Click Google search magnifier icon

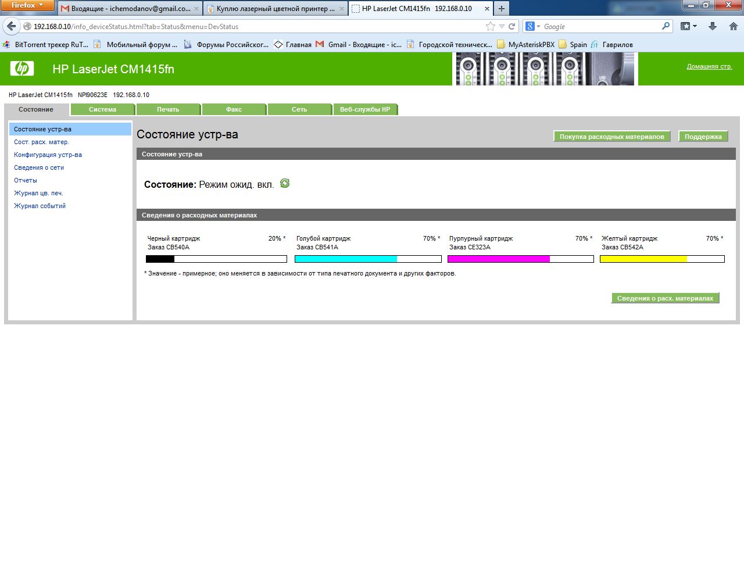(666, 26)
